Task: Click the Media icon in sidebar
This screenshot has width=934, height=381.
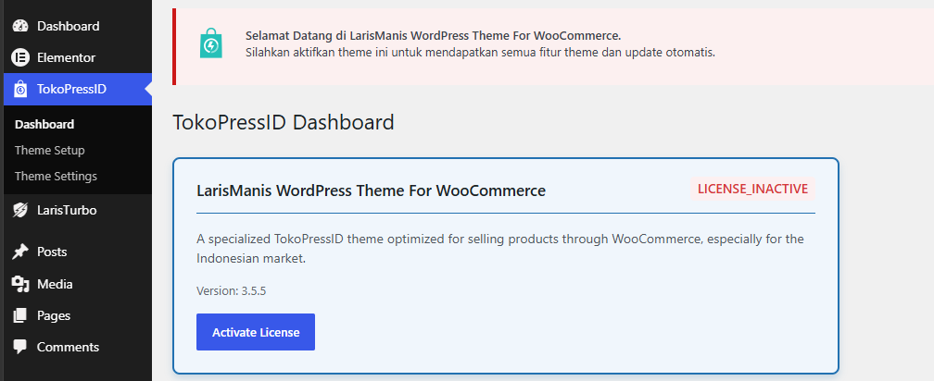Action: 20,284
